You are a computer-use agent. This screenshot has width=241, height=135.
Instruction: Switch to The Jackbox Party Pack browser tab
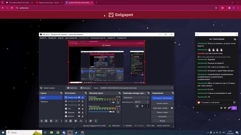[x=19, y=3]
